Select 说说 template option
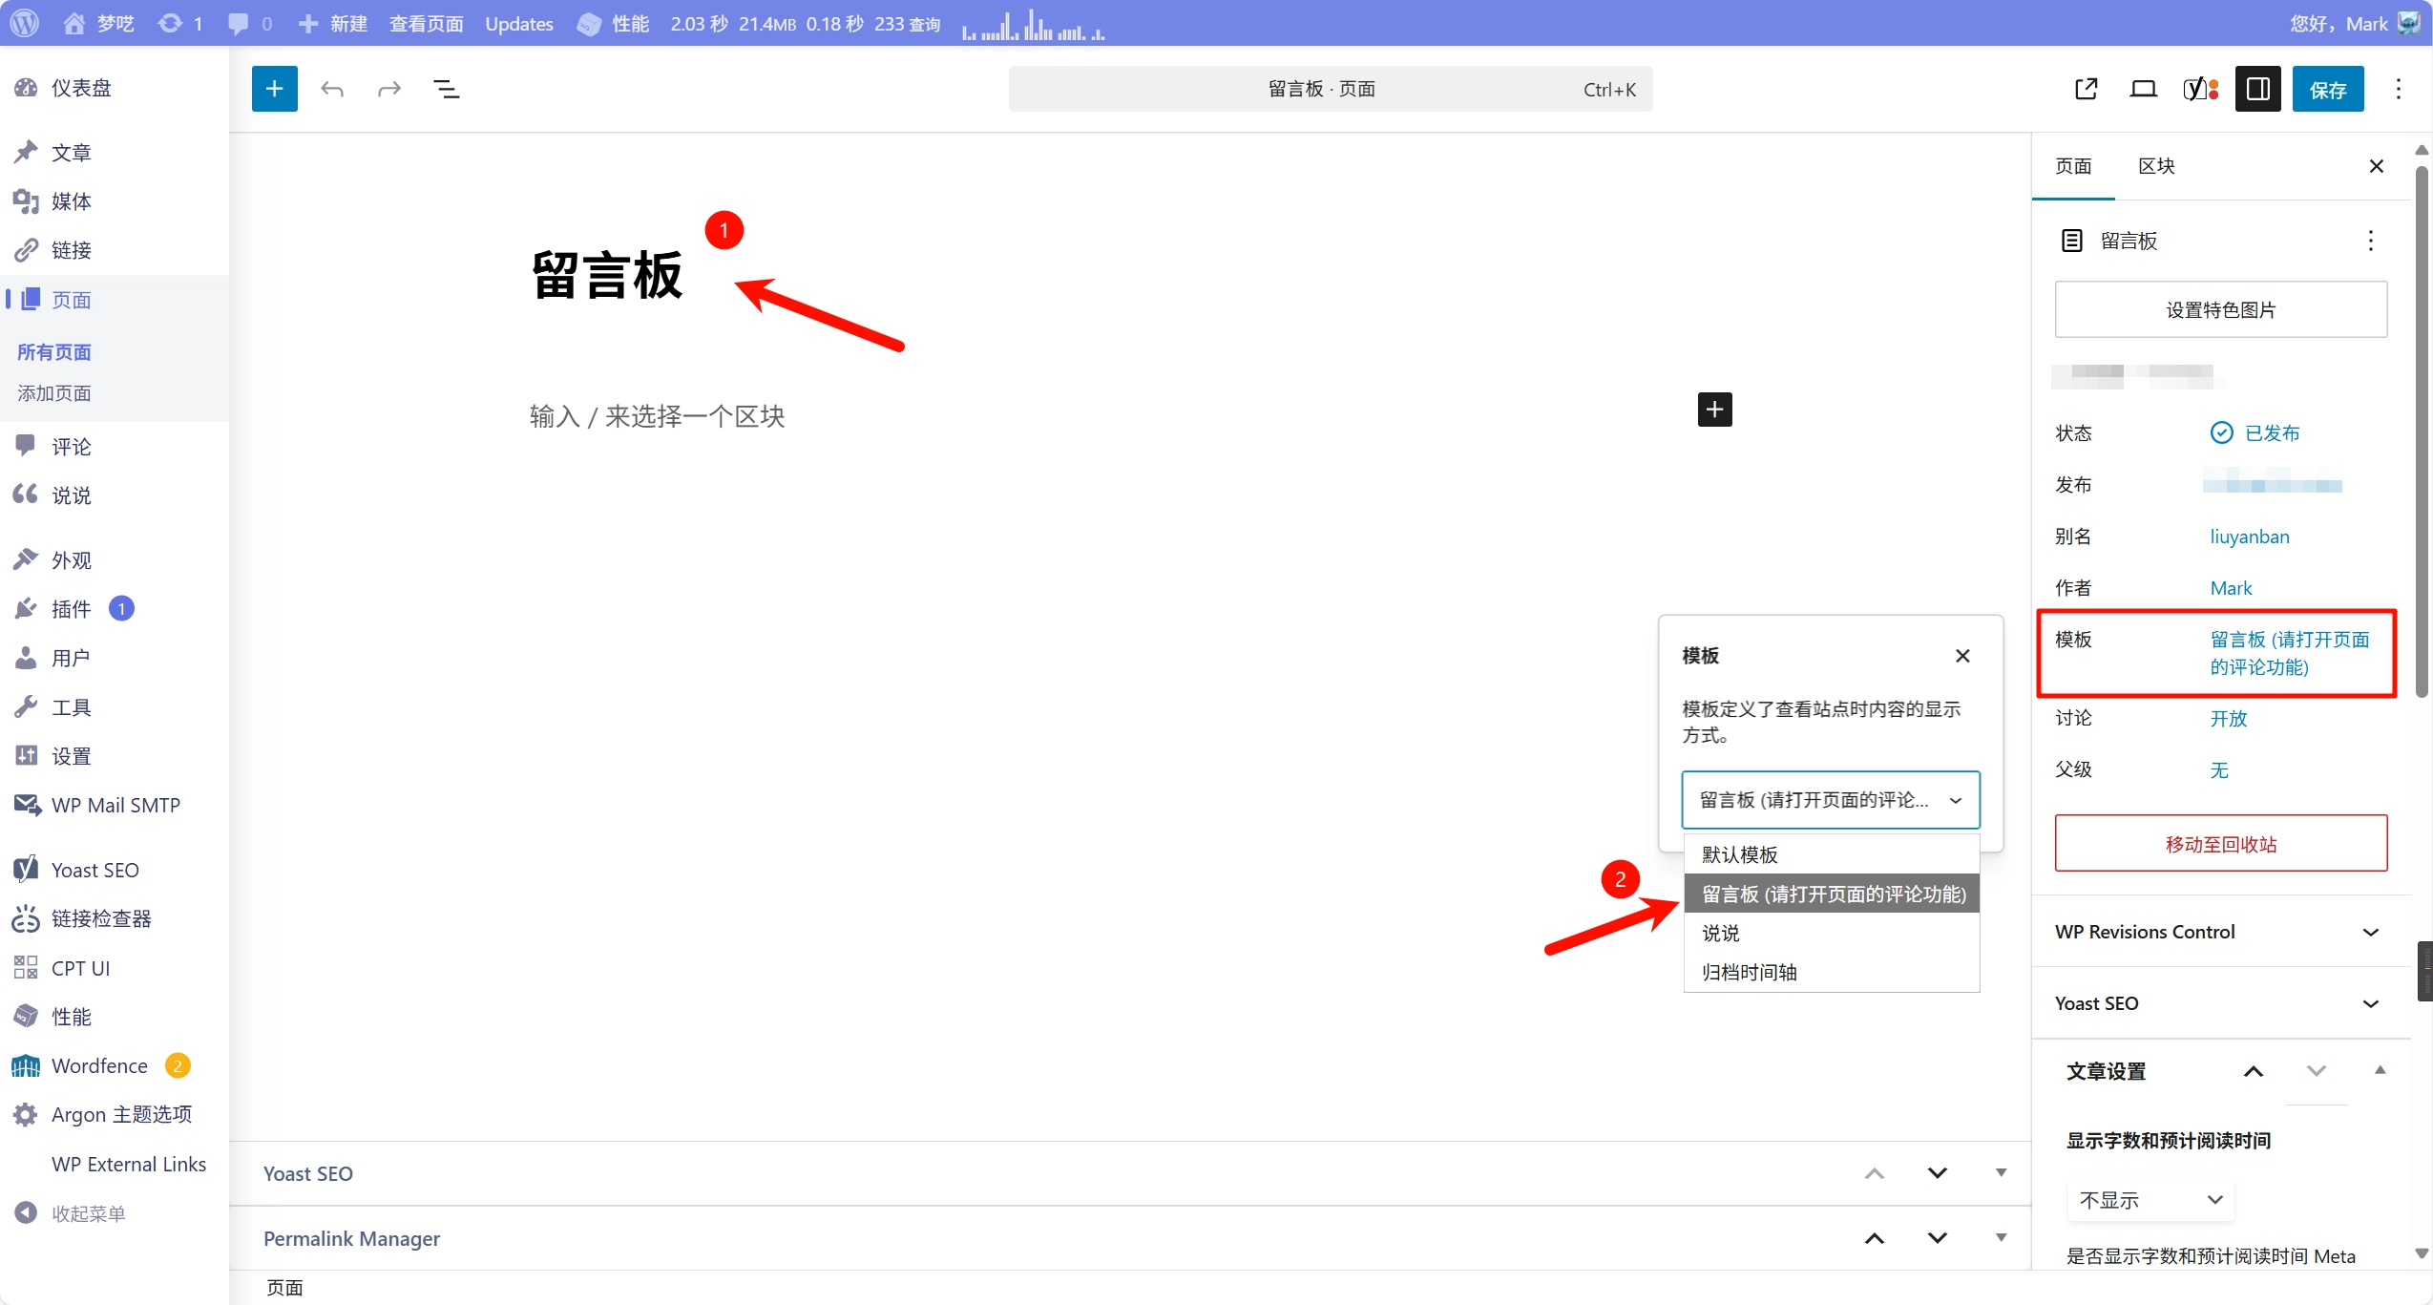The height and width of the screenshot is (1305, 2433). (x=1831, y=933)
